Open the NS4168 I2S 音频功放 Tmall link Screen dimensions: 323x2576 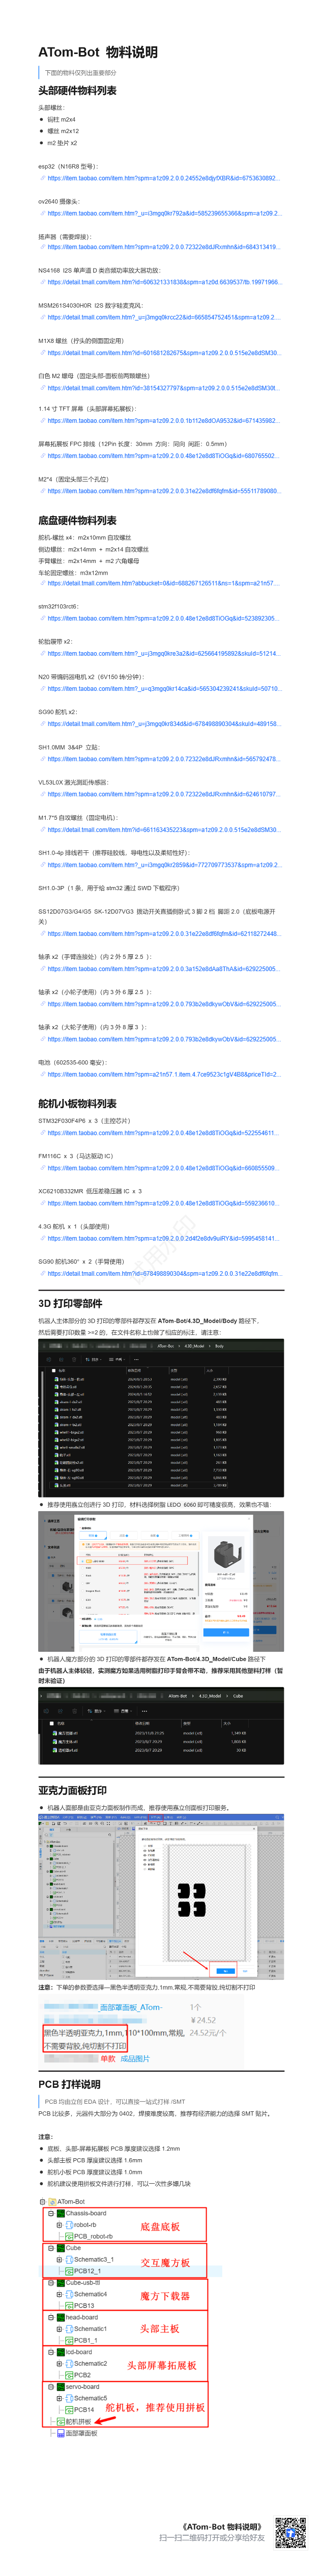[163, 282]
